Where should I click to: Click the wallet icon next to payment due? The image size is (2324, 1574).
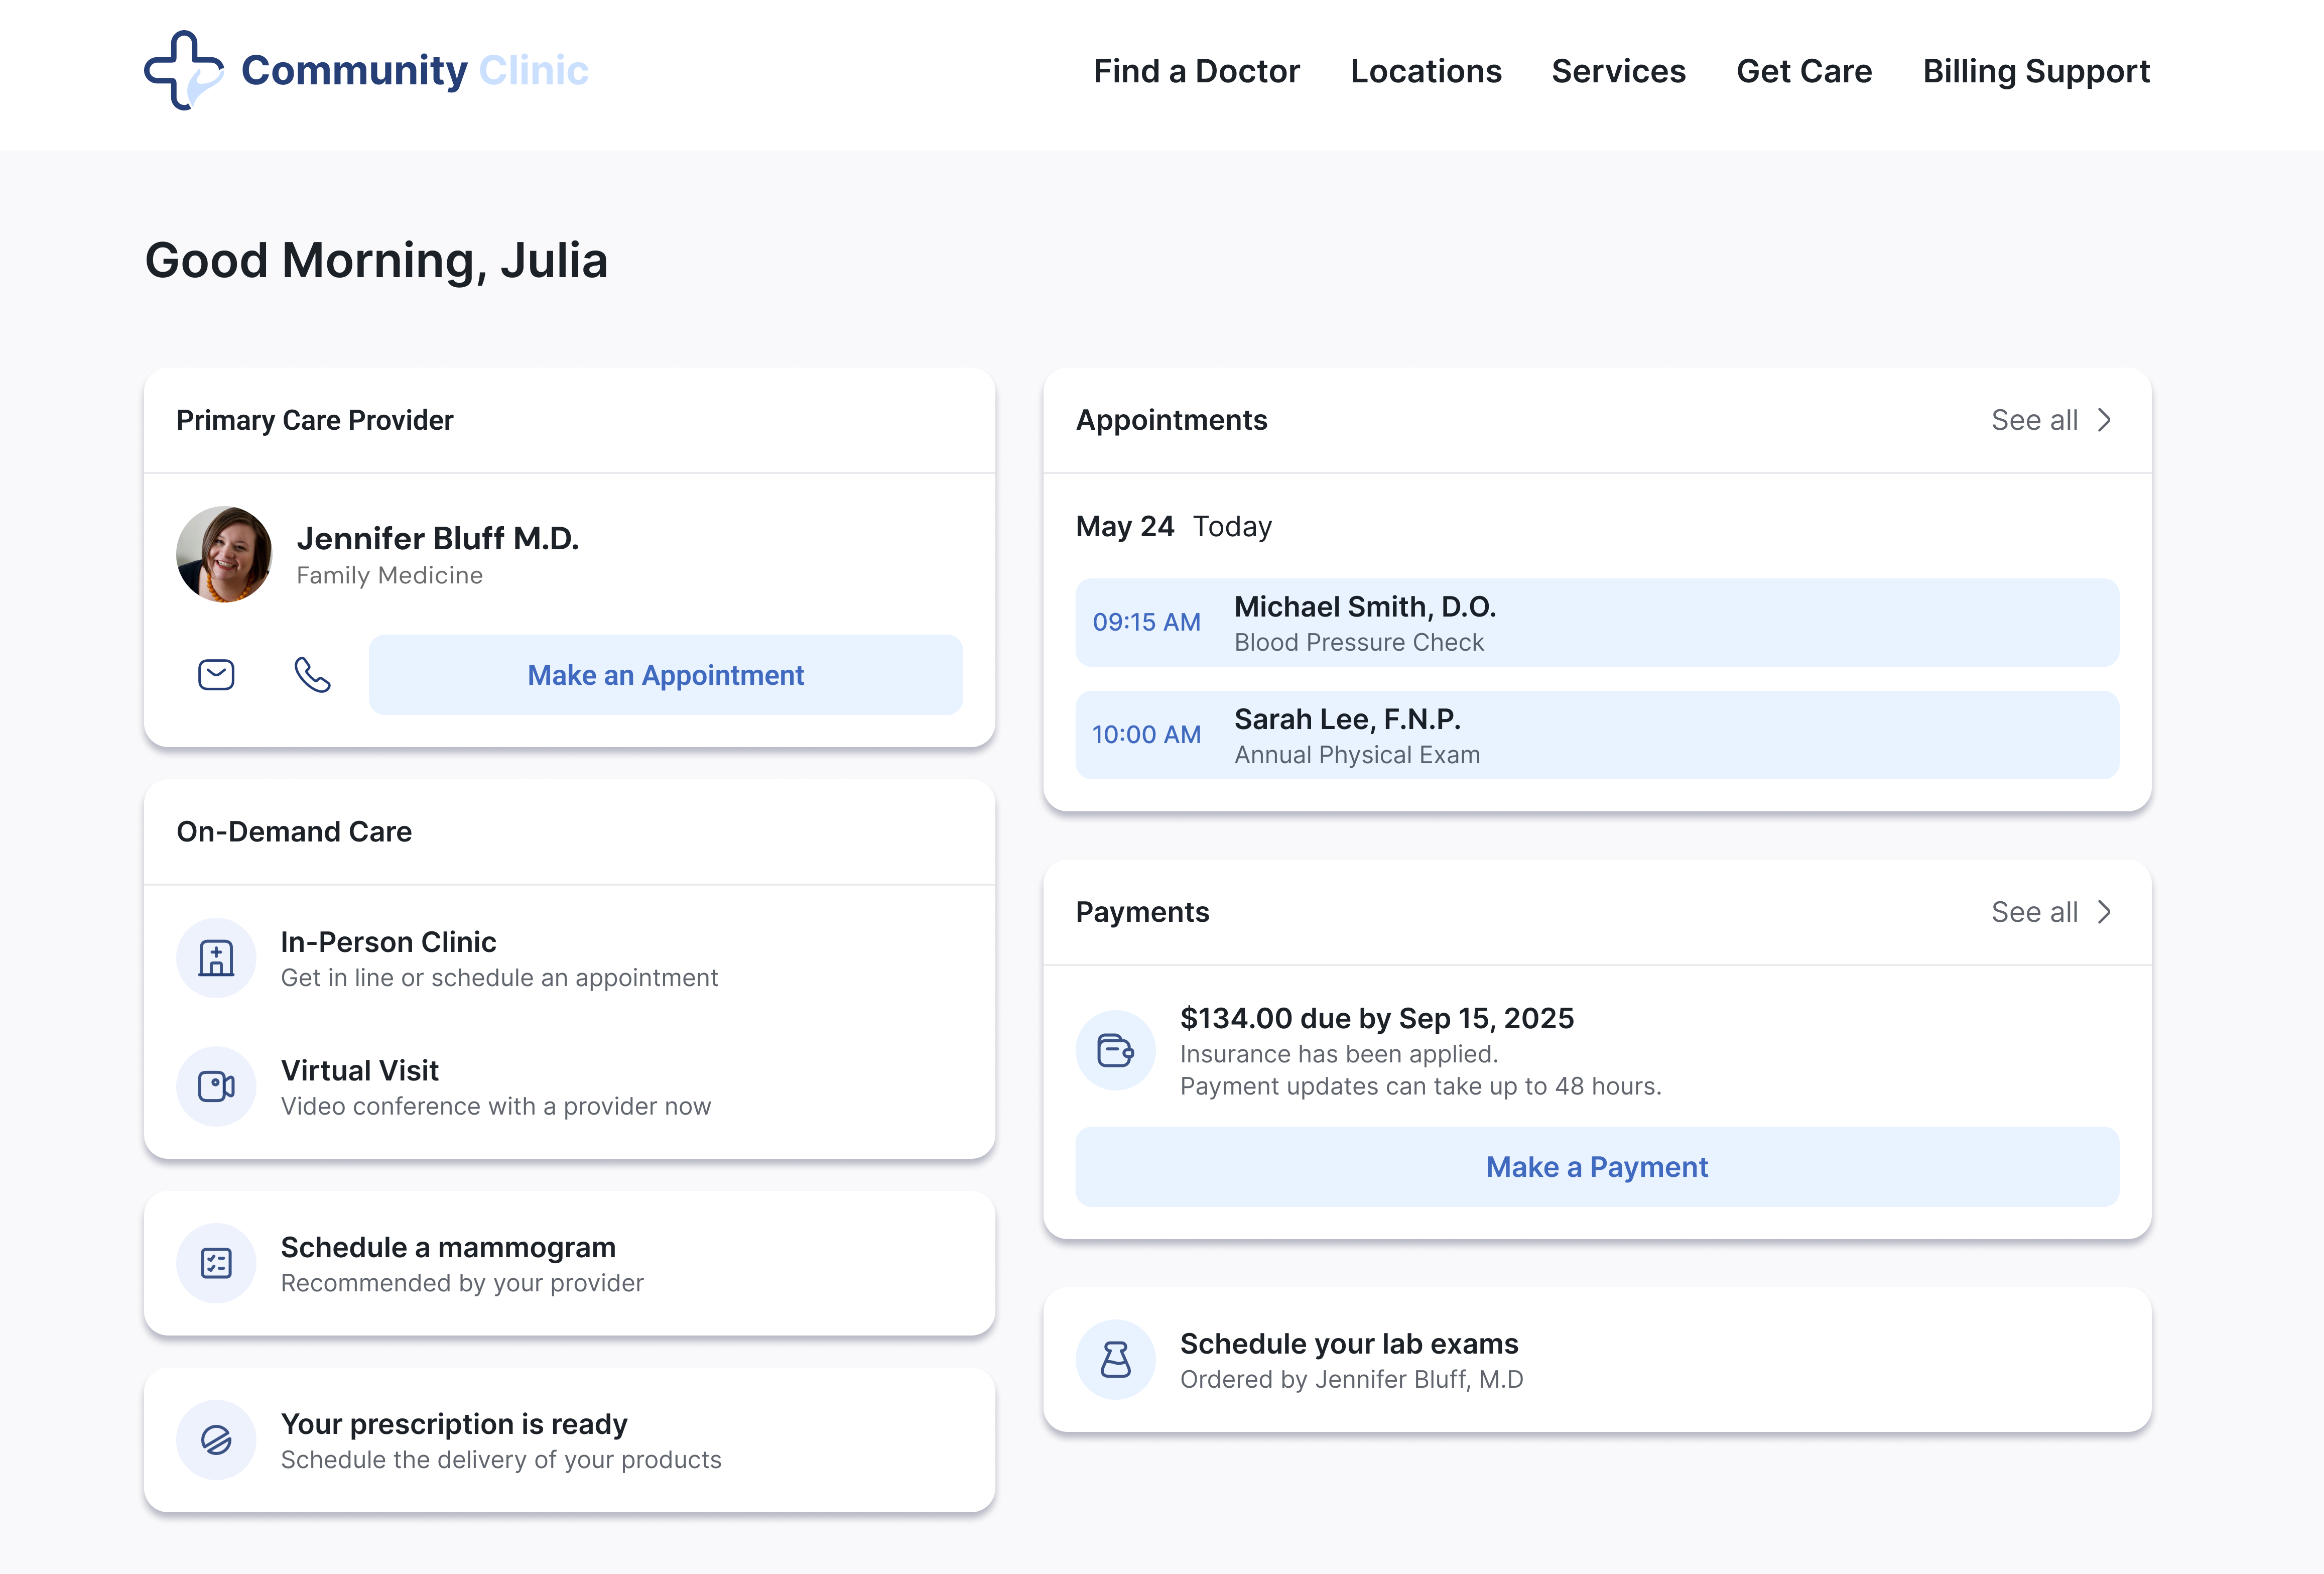pos(1115,1050)
